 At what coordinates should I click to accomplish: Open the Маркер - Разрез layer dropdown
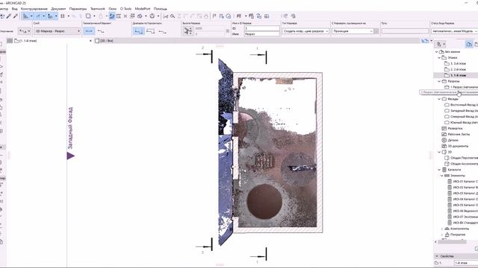pyautogui.click(x=57, y=31)
